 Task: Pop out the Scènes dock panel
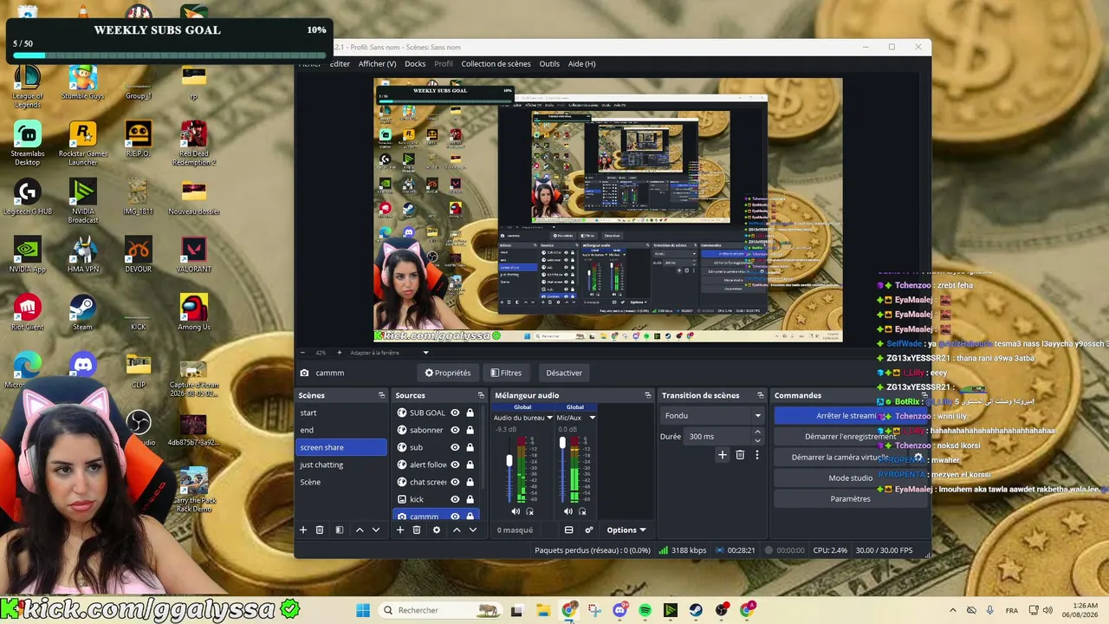(x=381, y=395)
